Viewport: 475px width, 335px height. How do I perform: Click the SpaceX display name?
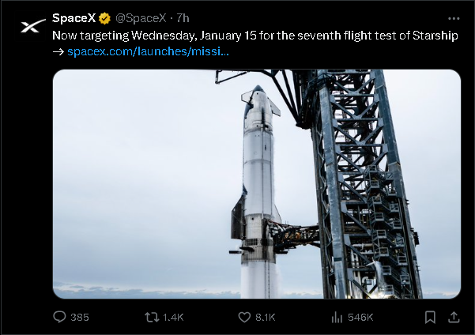[74, 18]
